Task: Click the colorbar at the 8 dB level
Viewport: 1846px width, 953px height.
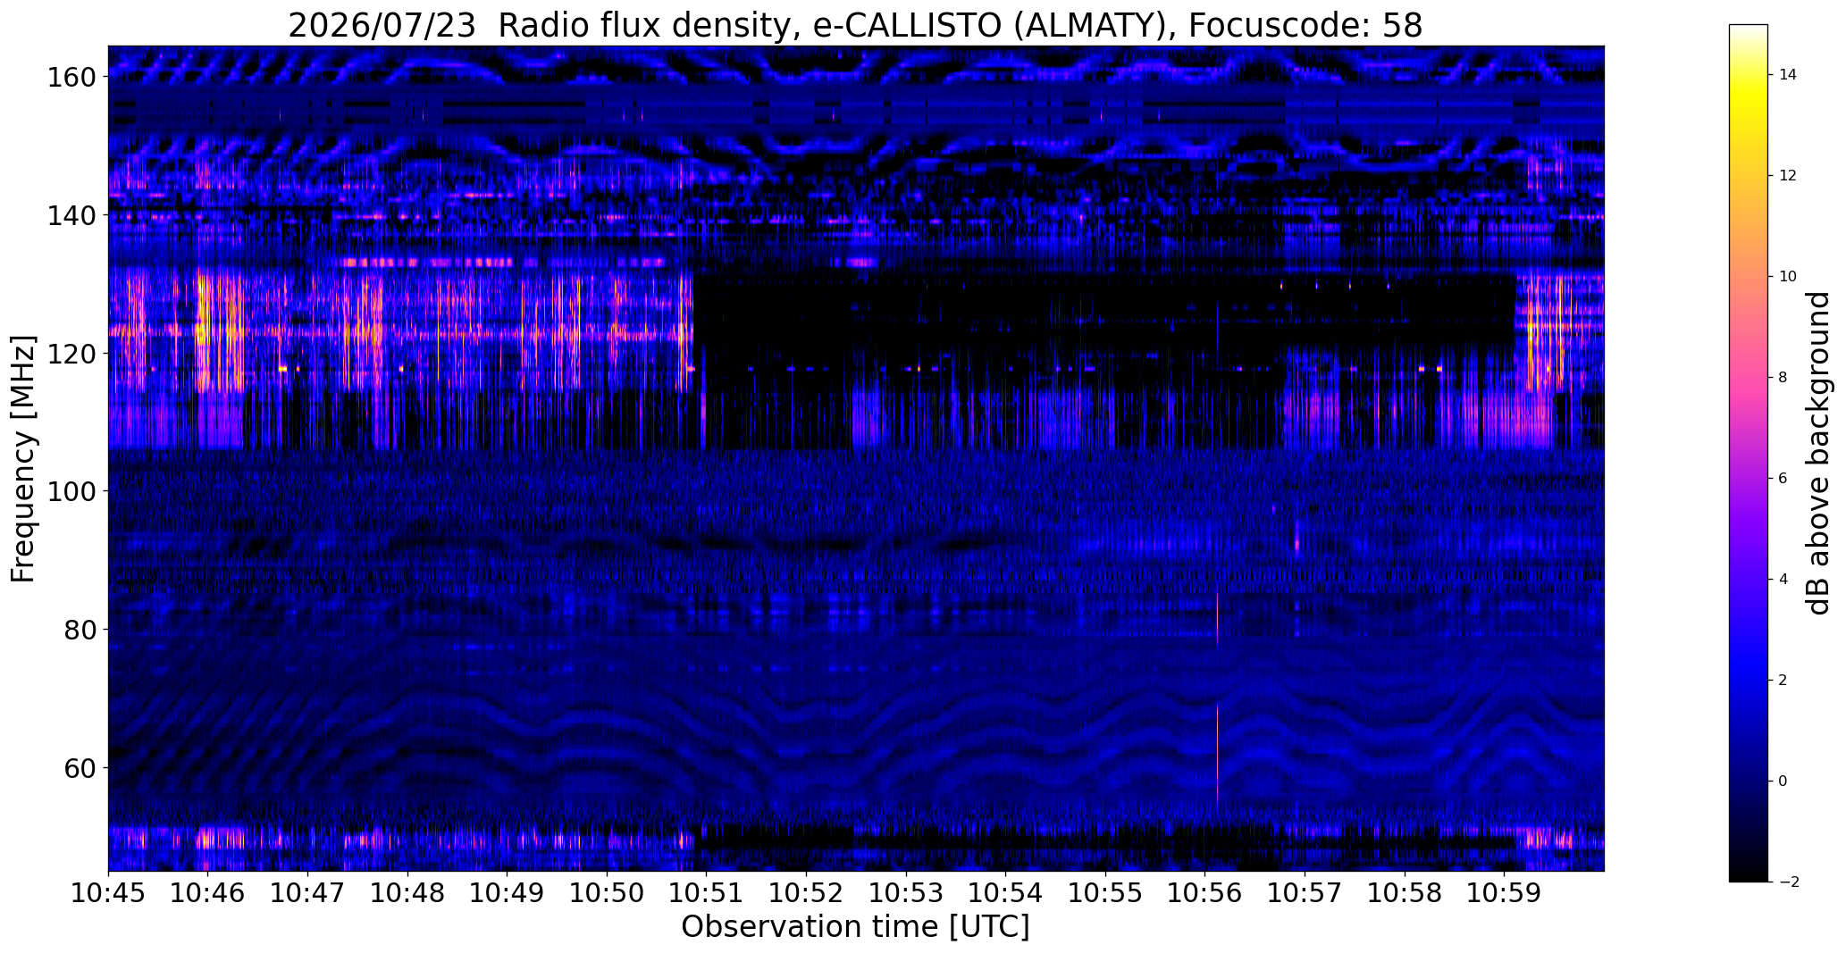Action: click(1748, 378)
